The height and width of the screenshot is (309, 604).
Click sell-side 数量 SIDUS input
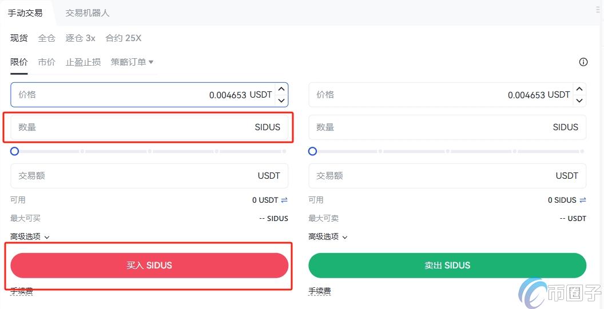pyautogui.click(x=447, y=127)
